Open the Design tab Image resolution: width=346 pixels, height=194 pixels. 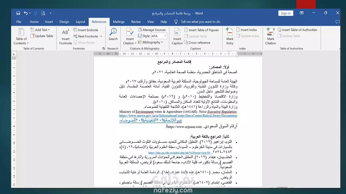tap(64, 22)
